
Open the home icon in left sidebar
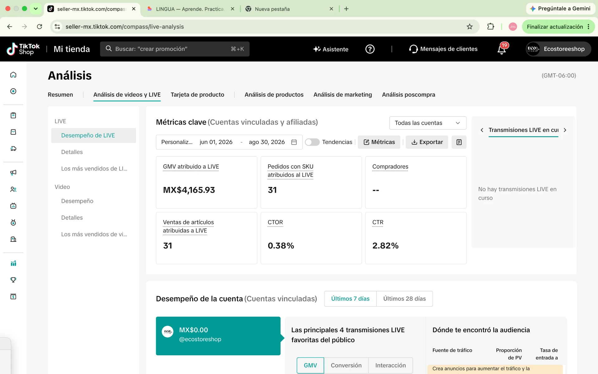(x=13, y=75)
